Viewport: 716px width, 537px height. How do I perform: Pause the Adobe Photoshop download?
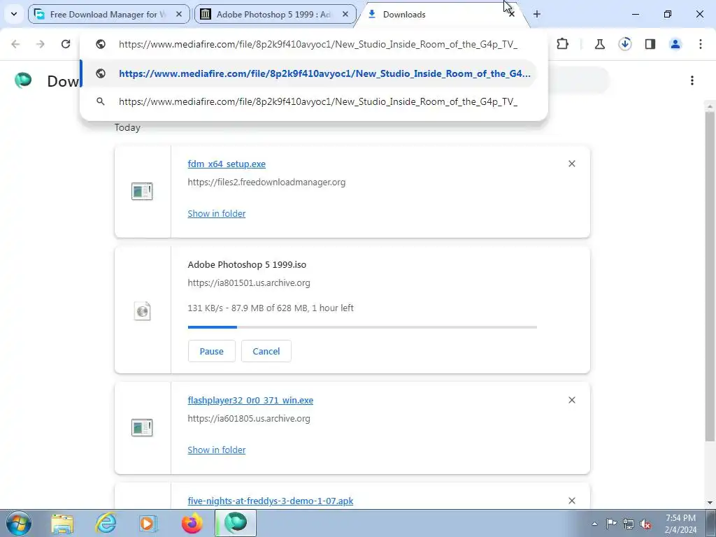point(211,351)
